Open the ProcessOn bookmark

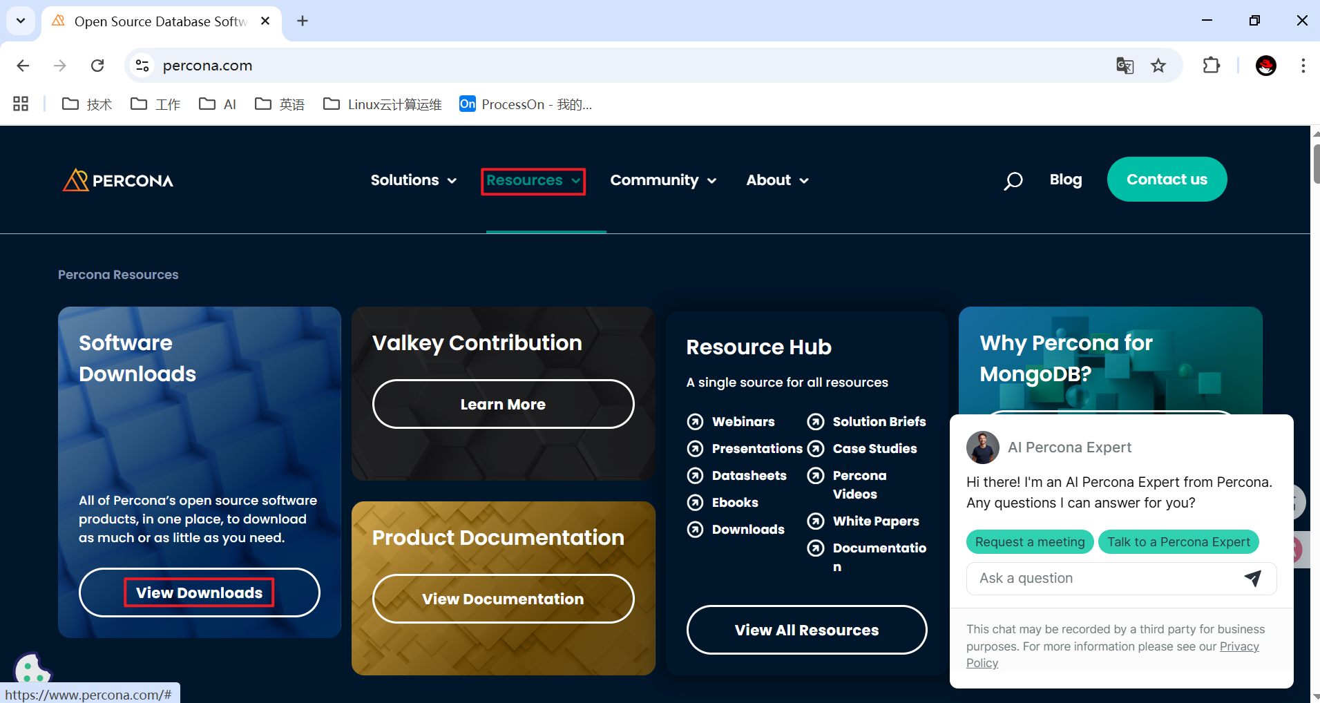pos(526,104)
